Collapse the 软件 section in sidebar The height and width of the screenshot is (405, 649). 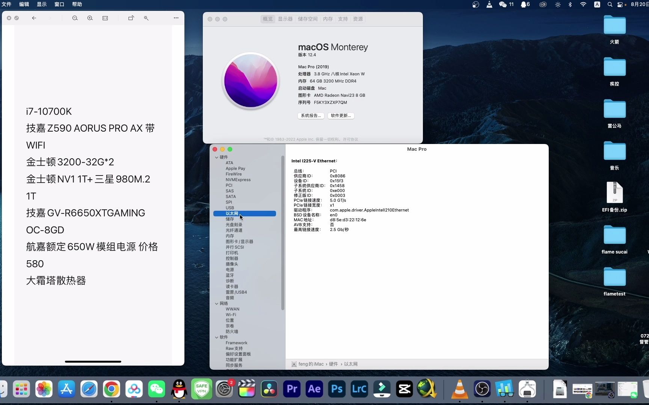(x=217, y=337)
